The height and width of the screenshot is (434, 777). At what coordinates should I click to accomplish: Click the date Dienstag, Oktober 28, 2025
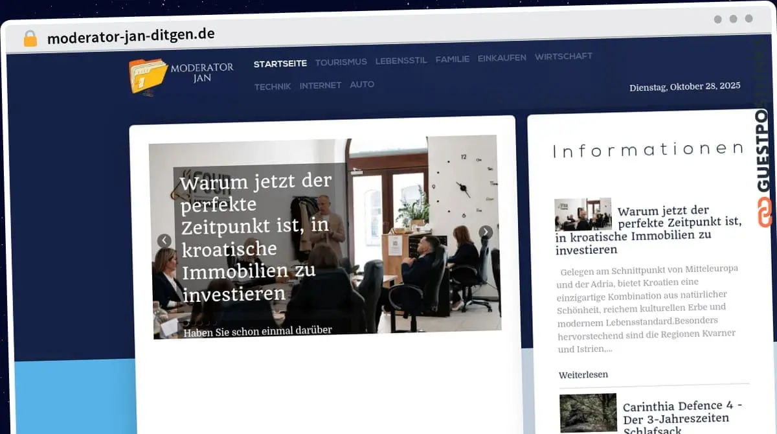(x=685, y=86)
